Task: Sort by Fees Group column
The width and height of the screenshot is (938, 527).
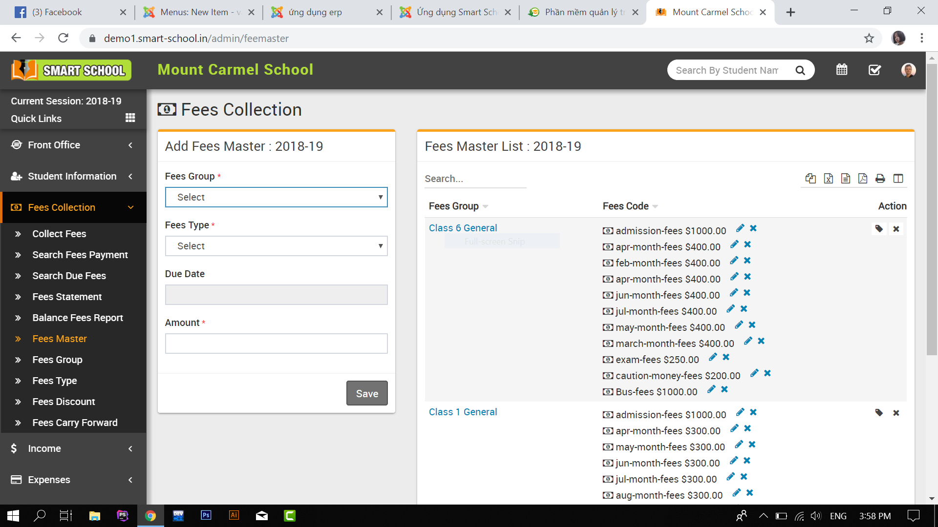Action: coord(458,206)
